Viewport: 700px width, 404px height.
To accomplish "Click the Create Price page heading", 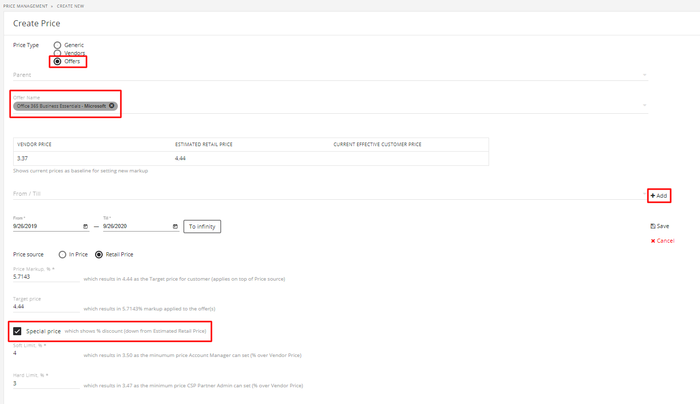I will pyautogui.click(x=36, y=23).
